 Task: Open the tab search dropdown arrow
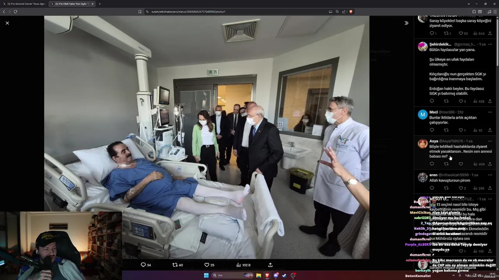point(468,4)
